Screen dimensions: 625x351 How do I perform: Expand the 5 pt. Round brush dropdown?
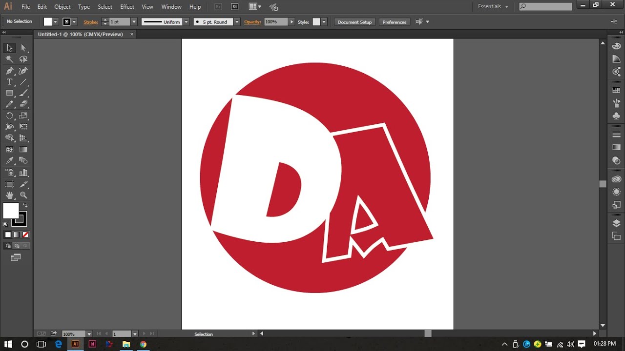click(x=237, y=22)
